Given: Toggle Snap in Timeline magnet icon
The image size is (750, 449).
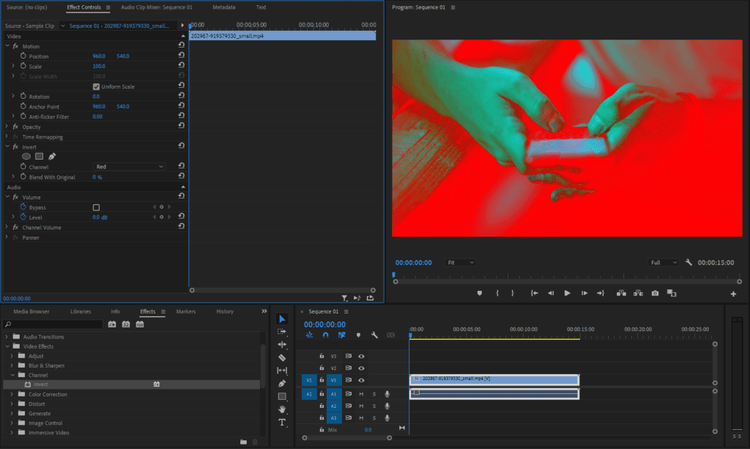Looking at the screenshot, I should [326, 335].
